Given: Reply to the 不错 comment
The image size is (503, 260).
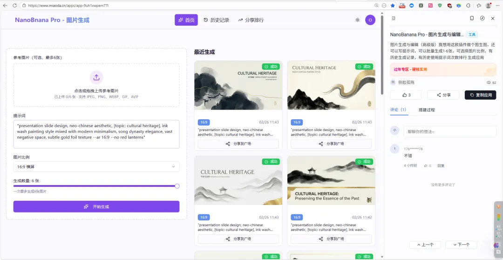Looking at the screenshot, I should [441, 165].
